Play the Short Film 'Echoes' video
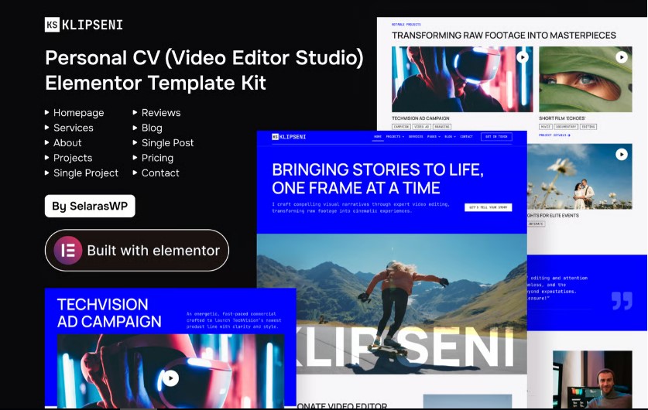This screenshot has height=410, width=648. coord(622,57)
